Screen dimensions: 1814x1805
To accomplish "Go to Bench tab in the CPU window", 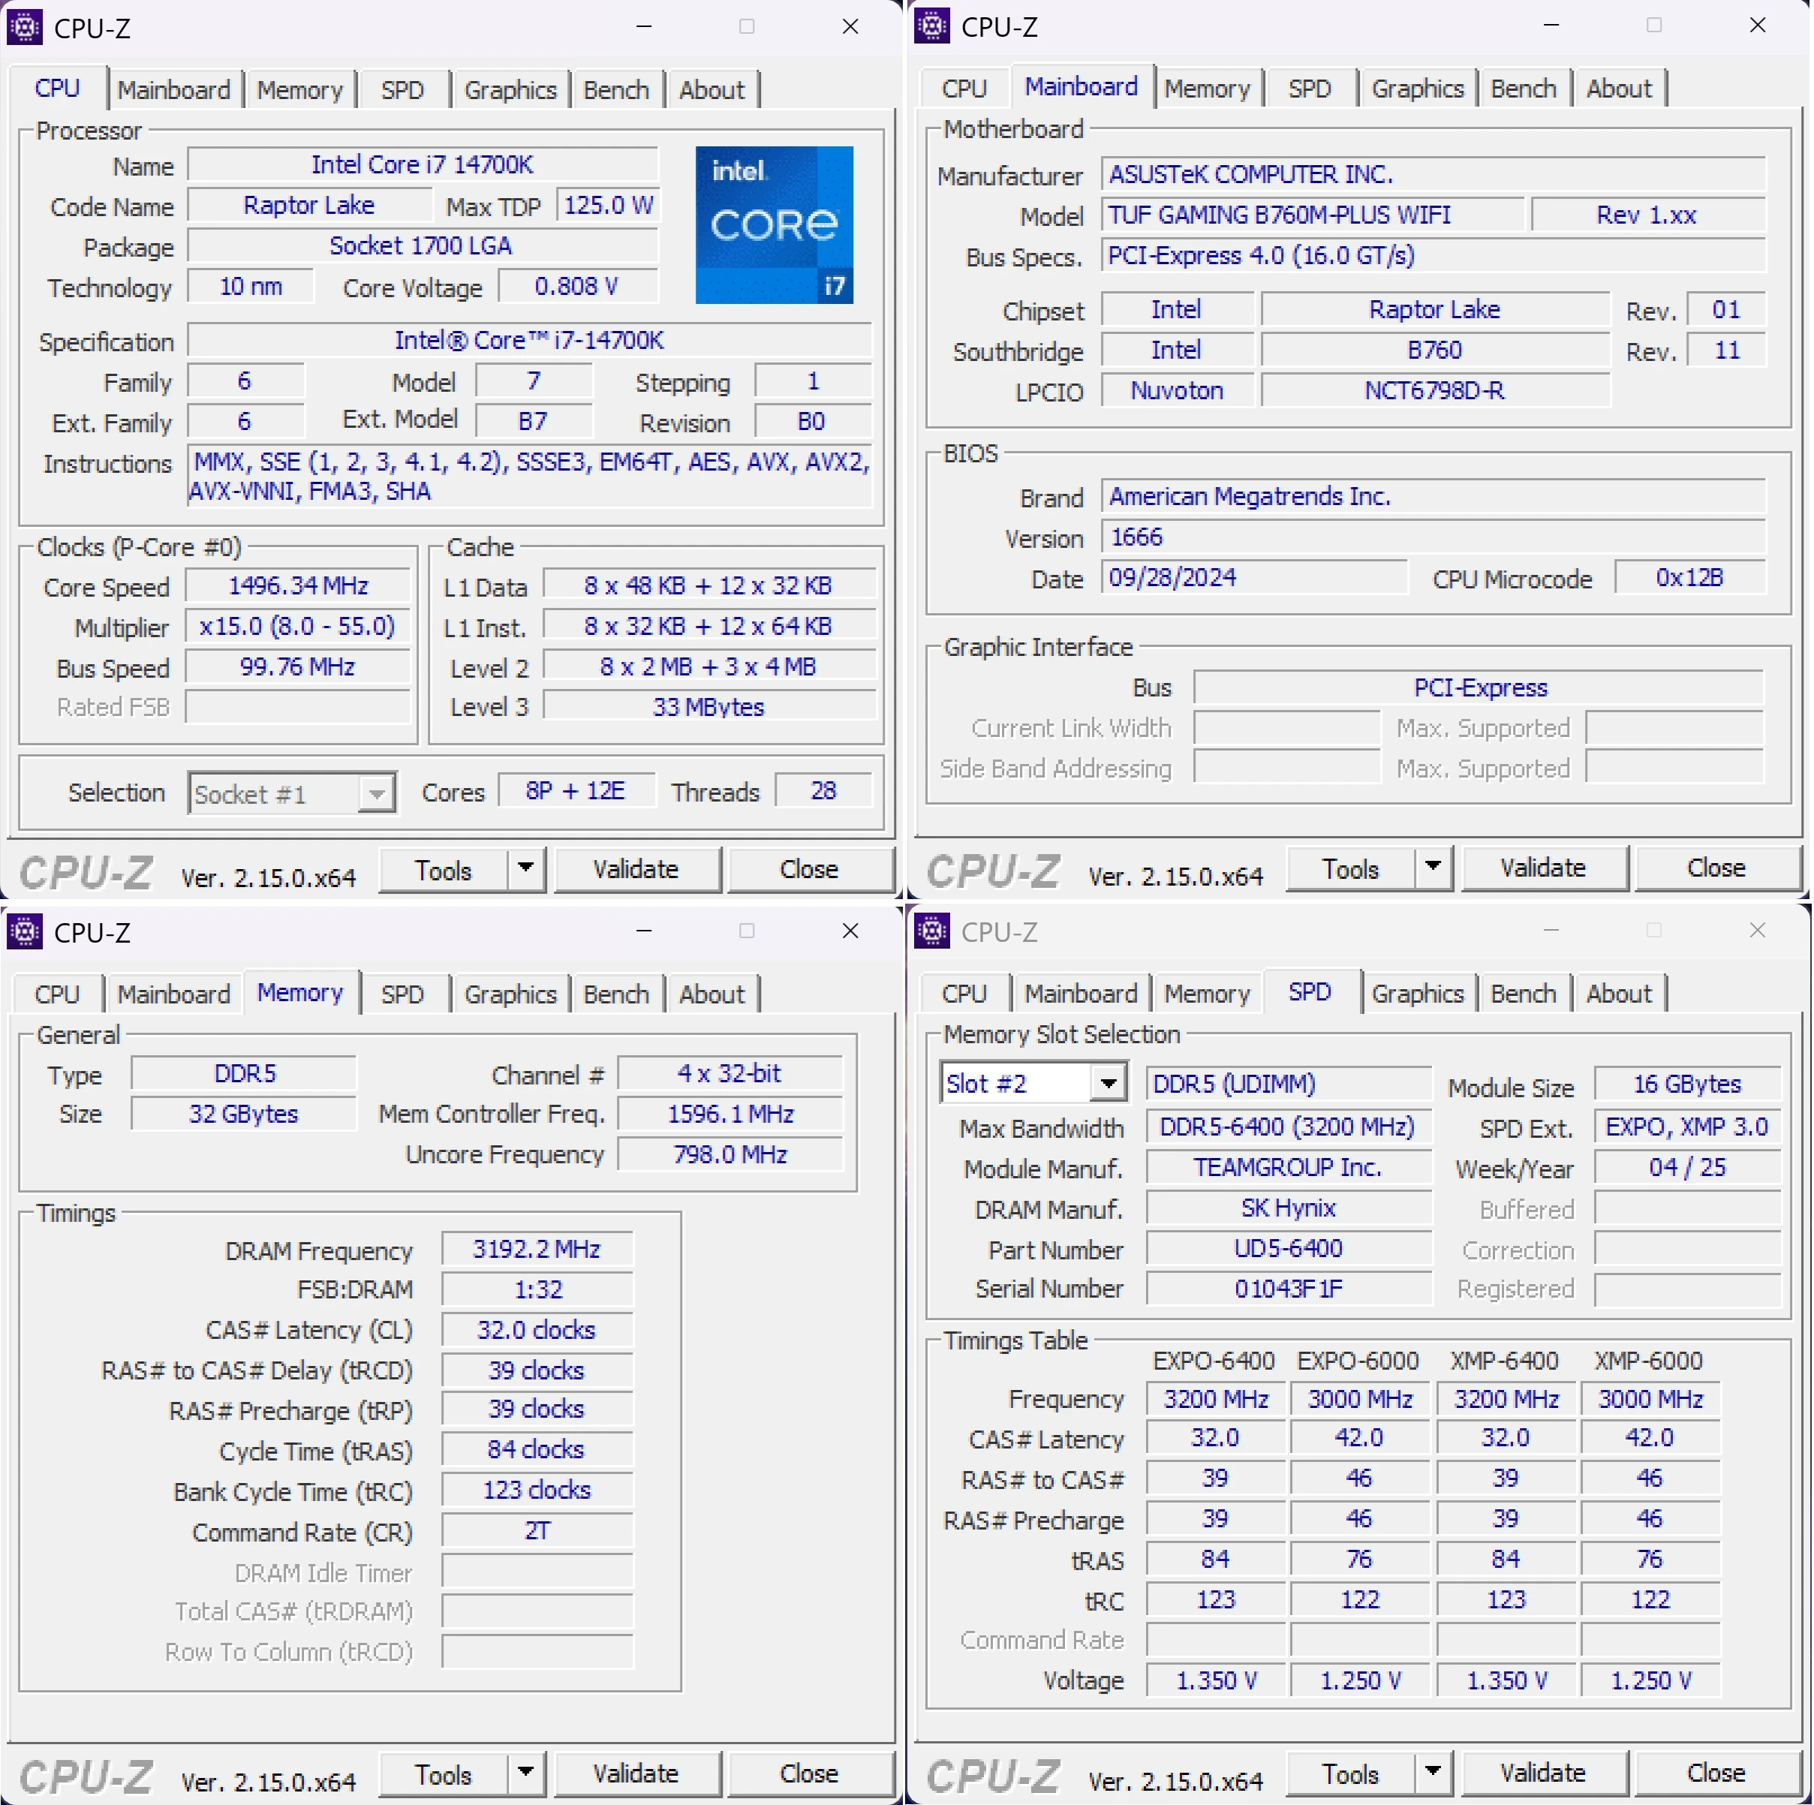I will click(616, 90).
